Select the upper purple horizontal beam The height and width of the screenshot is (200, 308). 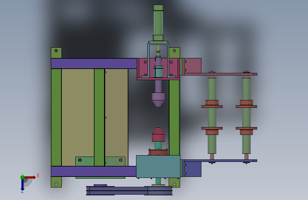tap(94, 64)
